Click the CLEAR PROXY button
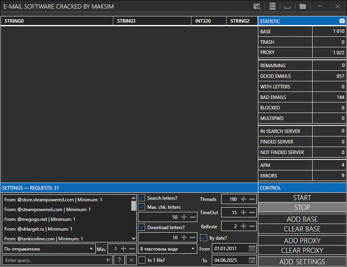Image resolution: width=347 pixels, height=267 pixels. [302, 250]
